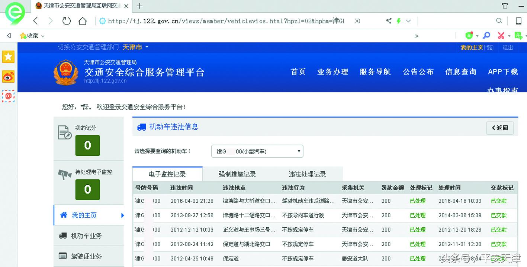
Task: Click the green shield money-protection toolbar icon
Action: coord(469,35)
